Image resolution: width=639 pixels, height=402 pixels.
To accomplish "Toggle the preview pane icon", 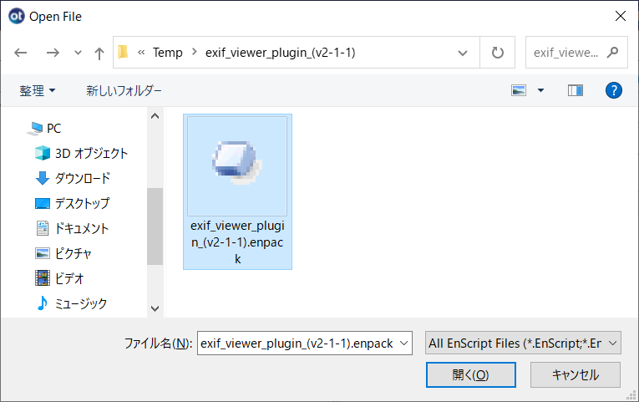I will click(575, 90).
